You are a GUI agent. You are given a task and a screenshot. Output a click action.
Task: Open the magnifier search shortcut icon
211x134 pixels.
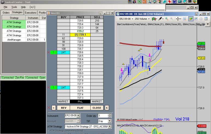pyautogui.click(x=149, y=2)
